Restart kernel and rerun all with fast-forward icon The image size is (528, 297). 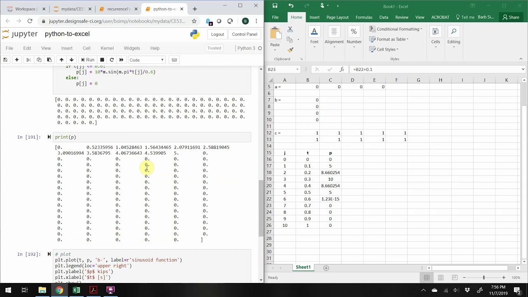[x=121, y=60]
